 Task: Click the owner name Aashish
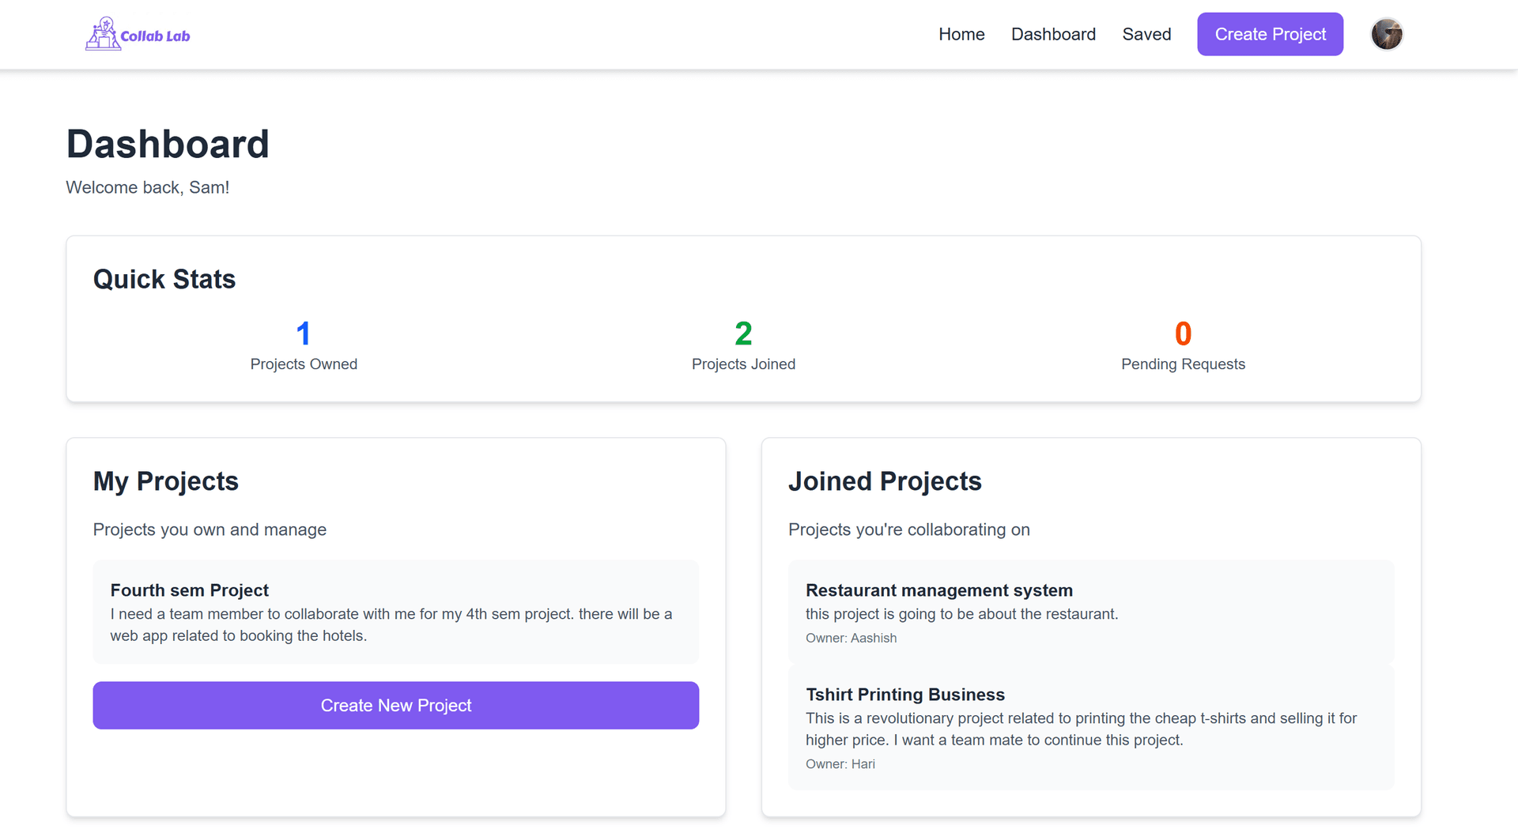click(873, 638)
